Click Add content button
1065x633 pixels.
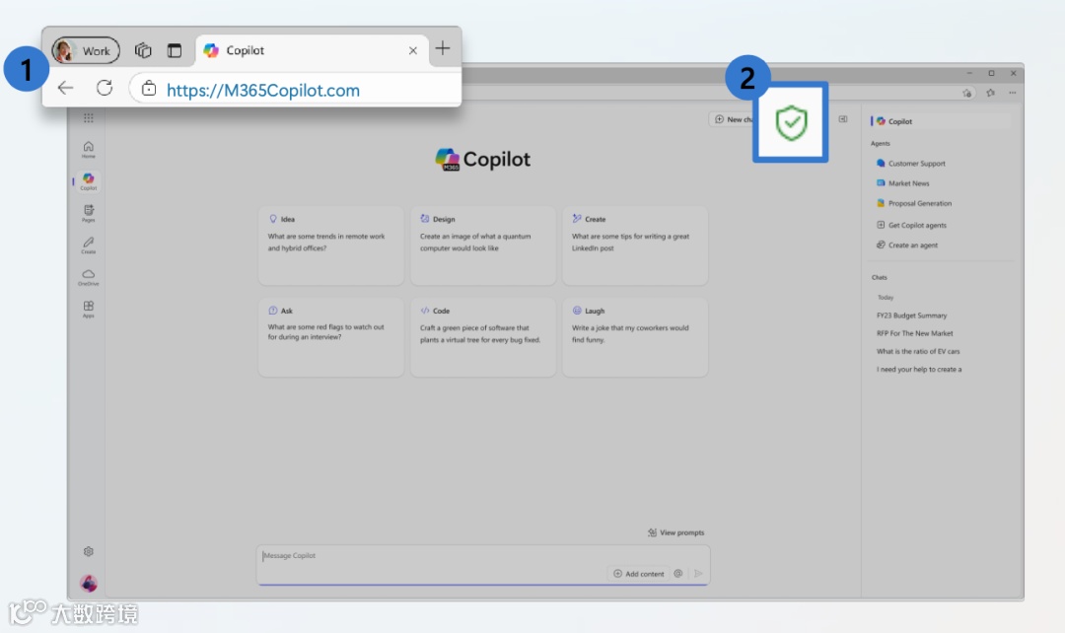coord(638,574)
